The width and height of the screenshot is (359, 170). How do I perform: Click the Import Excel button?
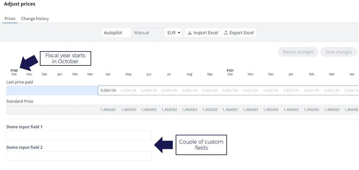click(203, 33)
